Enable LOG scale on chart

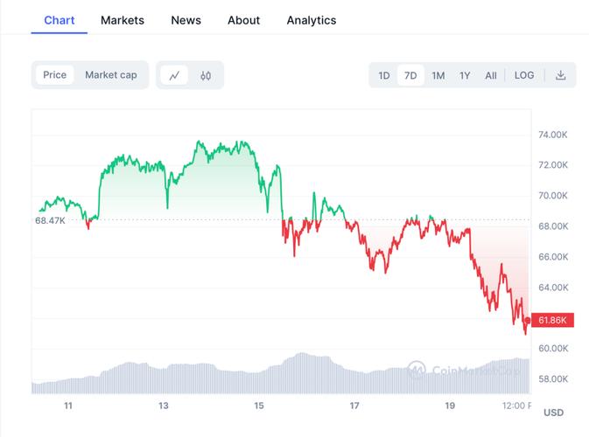click(524, 75)
